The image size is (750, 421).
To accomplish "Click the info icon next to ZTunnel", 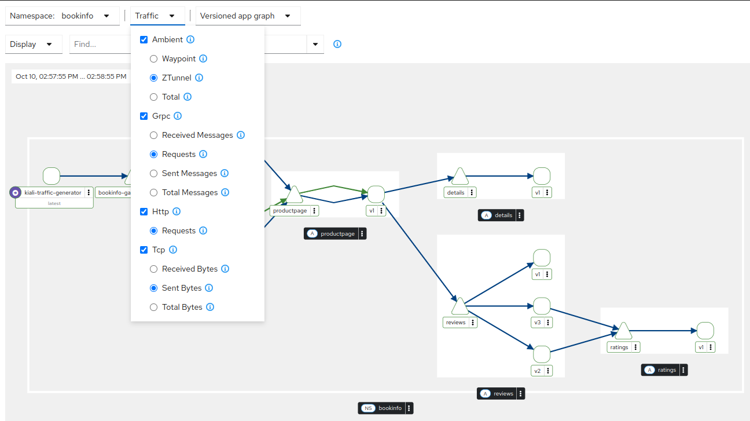I will tap(199, 77).
